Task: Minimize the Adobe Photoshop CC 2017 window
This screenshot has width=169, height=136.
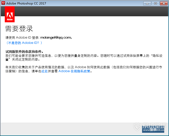Action: (x=147, y=4)
